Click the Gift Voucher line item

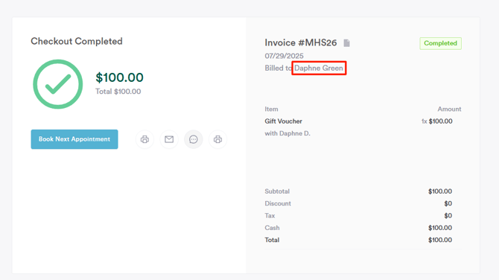(283, 121)
